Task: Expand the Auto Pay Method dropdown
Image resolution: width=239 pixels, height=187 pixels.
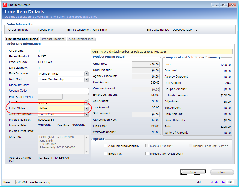Action: [86, 114]
